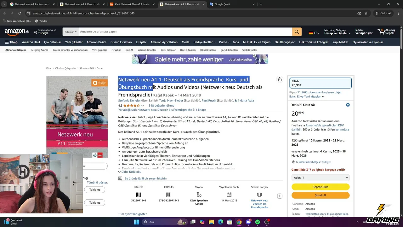Click the report issue speech bubble icon
This screenshot has height=227, width=403.
(x=120, y=178)
